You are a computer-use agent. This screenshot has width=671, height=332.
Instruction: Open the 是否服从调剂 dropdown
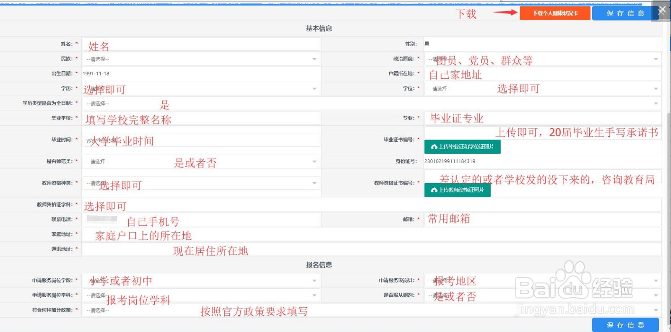click(543, 296)
